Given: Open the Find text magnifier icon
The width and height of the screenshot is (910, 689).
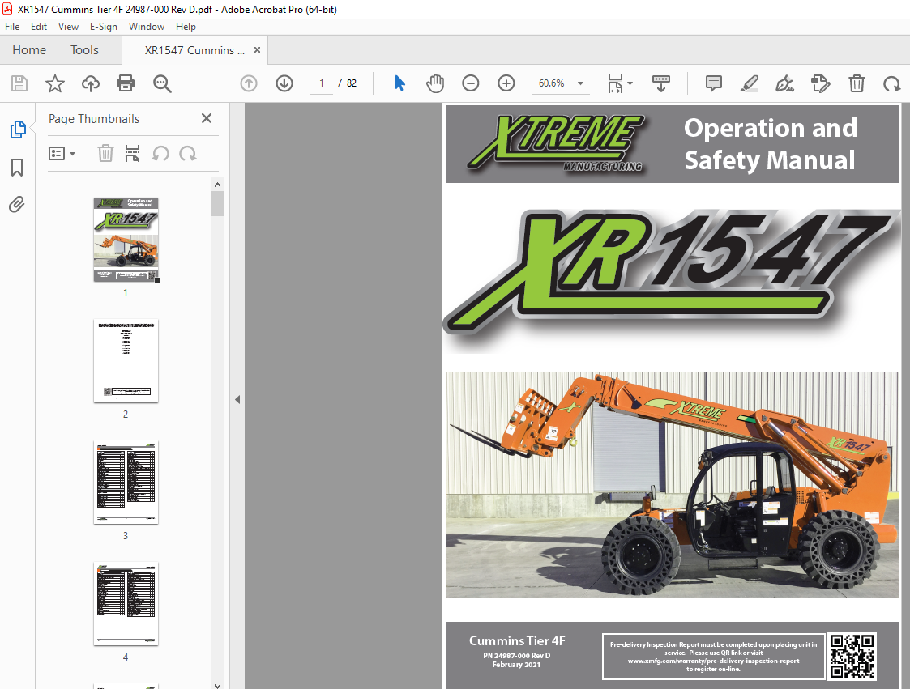Looking at the screenshot, I should pos(162,83).
